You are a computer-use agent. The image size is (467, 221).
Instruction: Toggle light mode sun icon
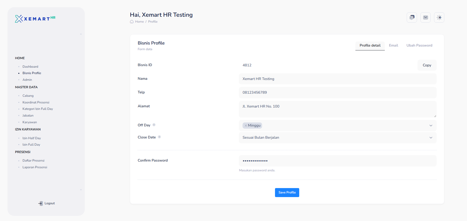pyautogui.click(x=439, y=17)
